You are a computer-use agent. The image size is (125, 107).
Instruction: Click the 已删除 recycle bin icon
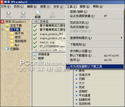click(7, 49)
